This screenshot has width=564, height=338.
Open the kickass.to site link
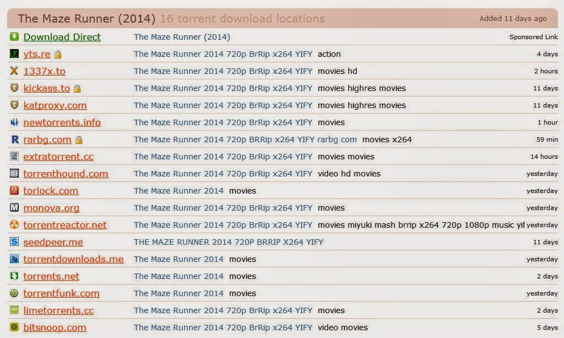[x=46, y=88]
